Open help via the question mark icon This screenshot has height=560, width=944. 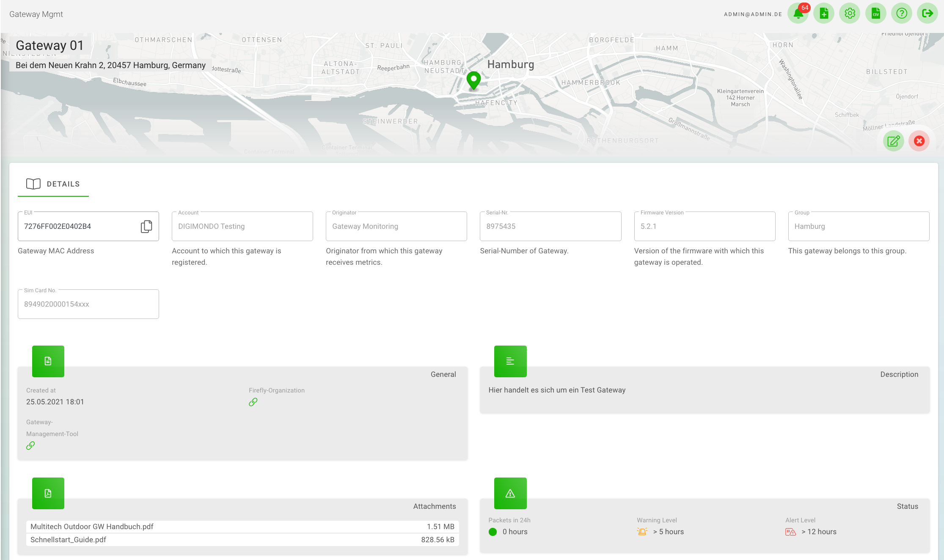(x=902, y=13)
